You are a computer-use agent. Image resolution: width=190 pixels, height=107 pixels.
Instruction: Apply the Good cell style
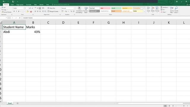(116, 8)
